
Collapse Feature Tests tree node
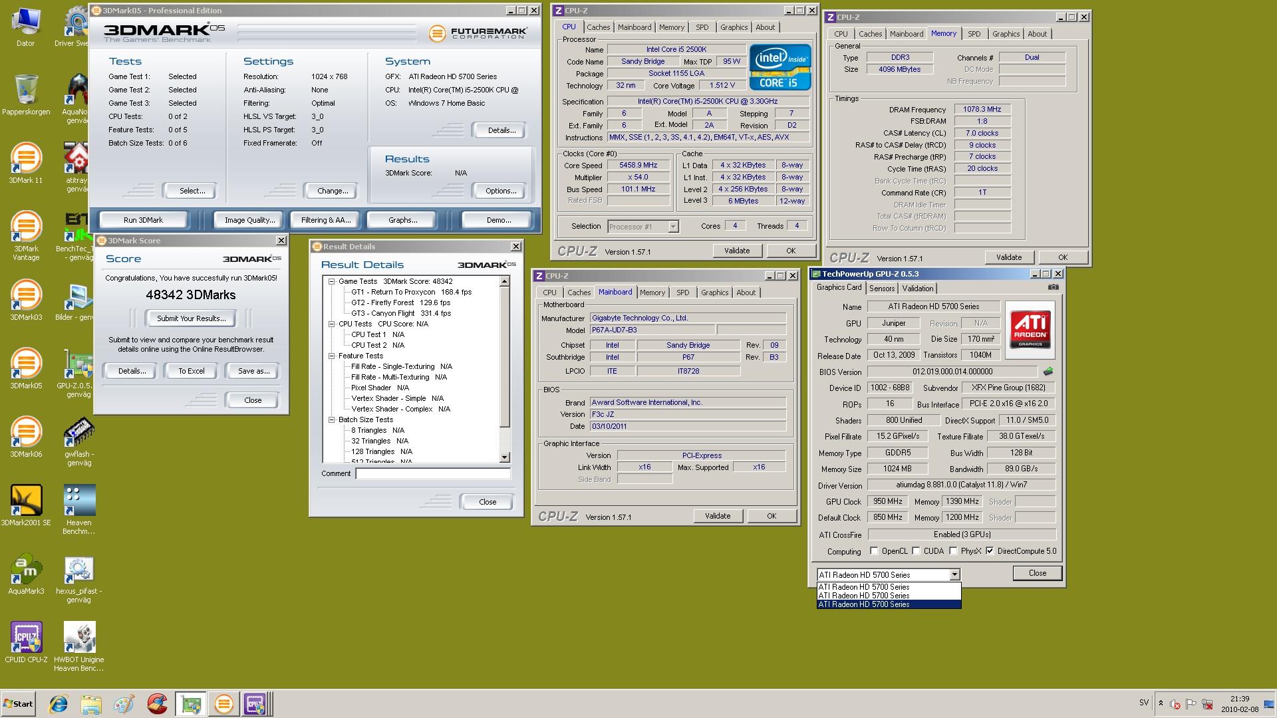tap(331, 356)
